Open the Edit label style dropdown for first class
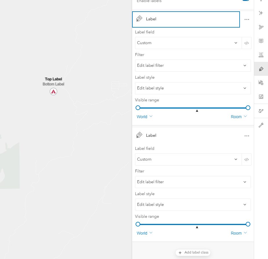 [x=193, y=88]
